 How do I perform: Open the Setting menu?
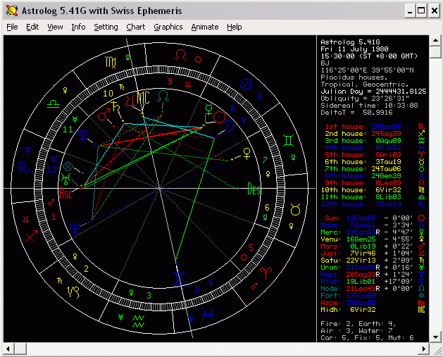click(106, 27)
